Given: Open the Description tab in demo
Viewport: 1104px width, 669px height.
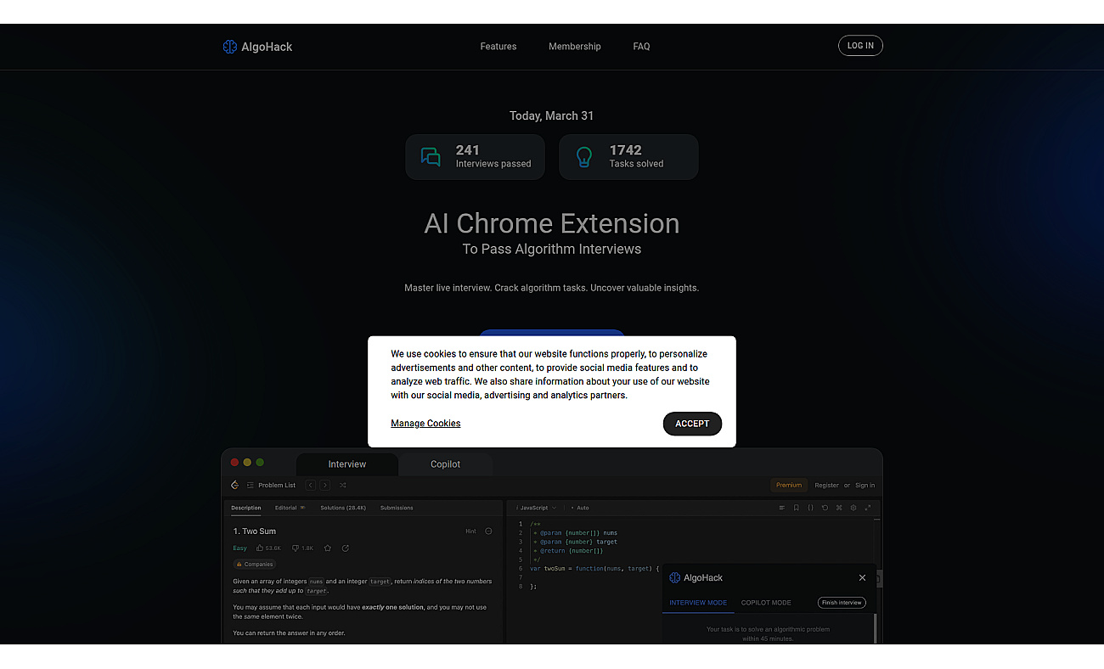Looking at the screenshot, I should click(246, 508).
